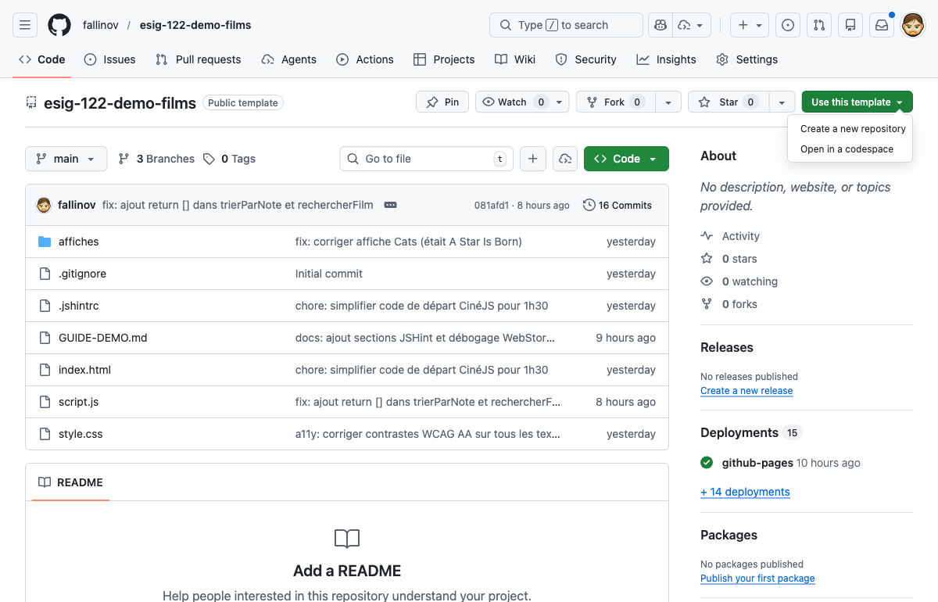Open the notifications inbox

[x=882, y=25]
